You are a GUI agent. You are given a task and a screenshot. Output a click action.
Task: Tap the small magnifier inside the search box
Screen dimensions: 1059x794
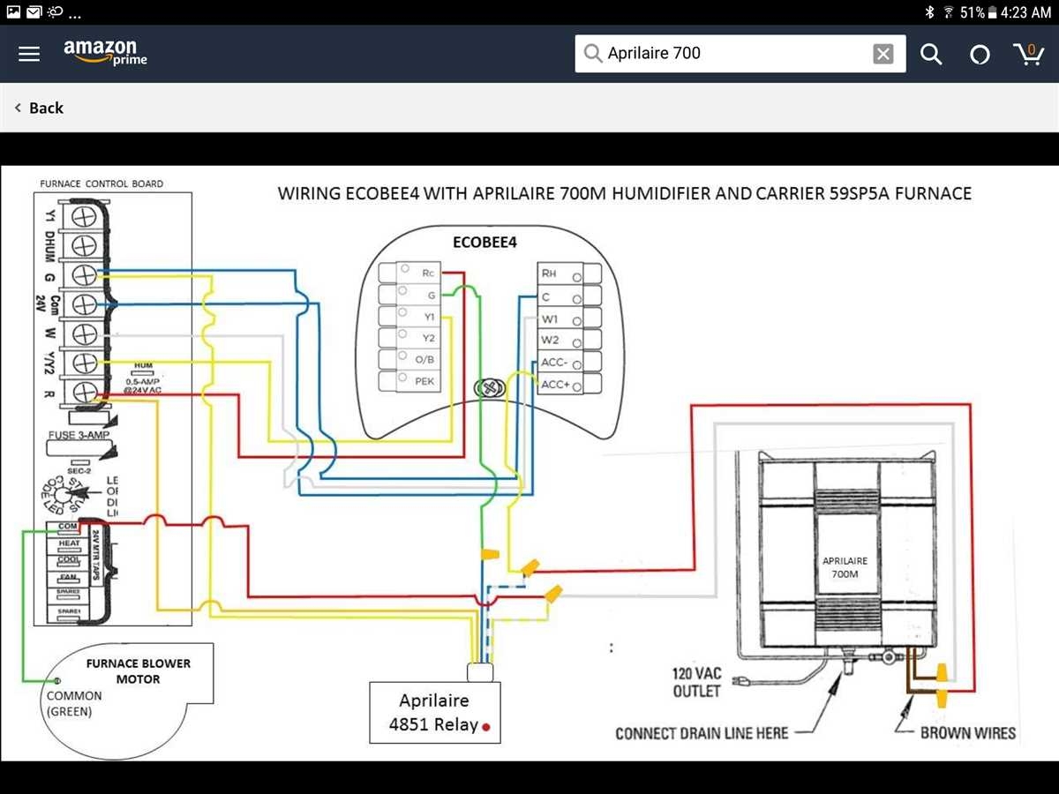pos(593,53)
